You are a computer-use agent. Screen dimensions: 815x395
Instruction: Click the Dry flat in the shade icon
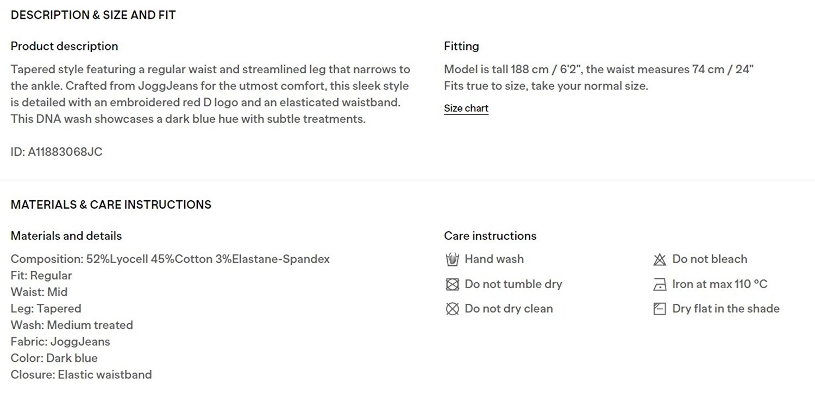(660, 309)
